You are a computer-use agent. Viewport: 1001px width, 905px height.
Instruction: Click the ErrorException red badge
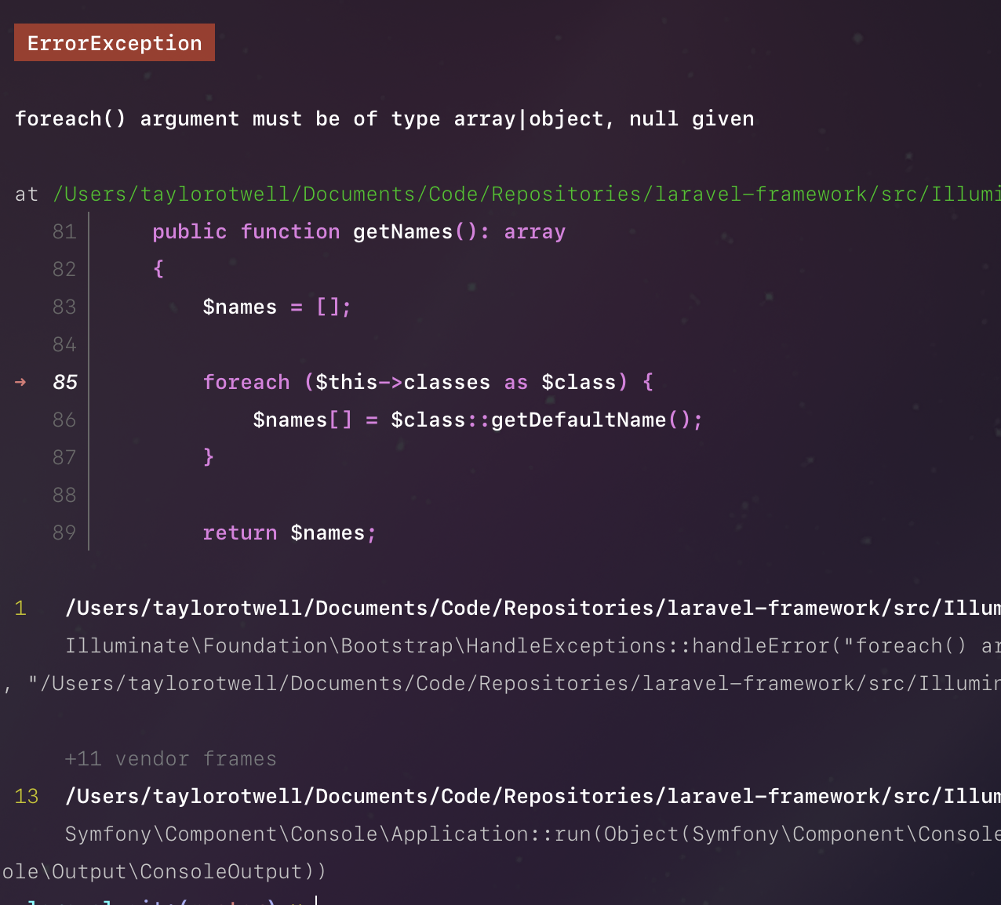pyautogui.click(x=115, y=43)
